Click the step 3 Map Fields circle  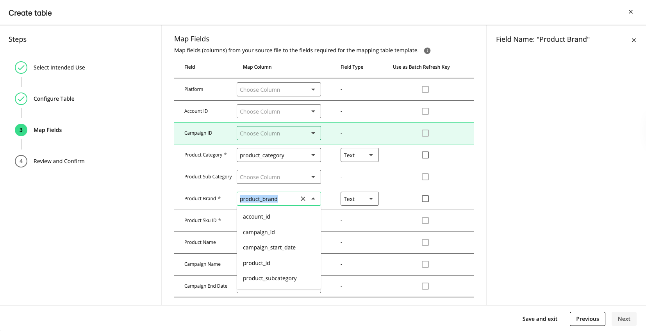click(21, 130)
